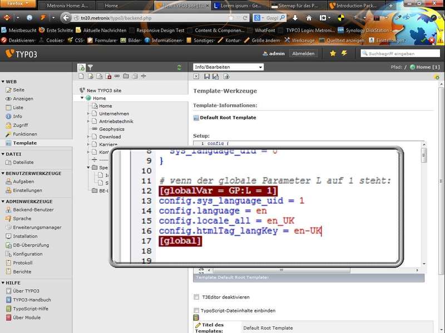Click the new page icon above tree

81,67
